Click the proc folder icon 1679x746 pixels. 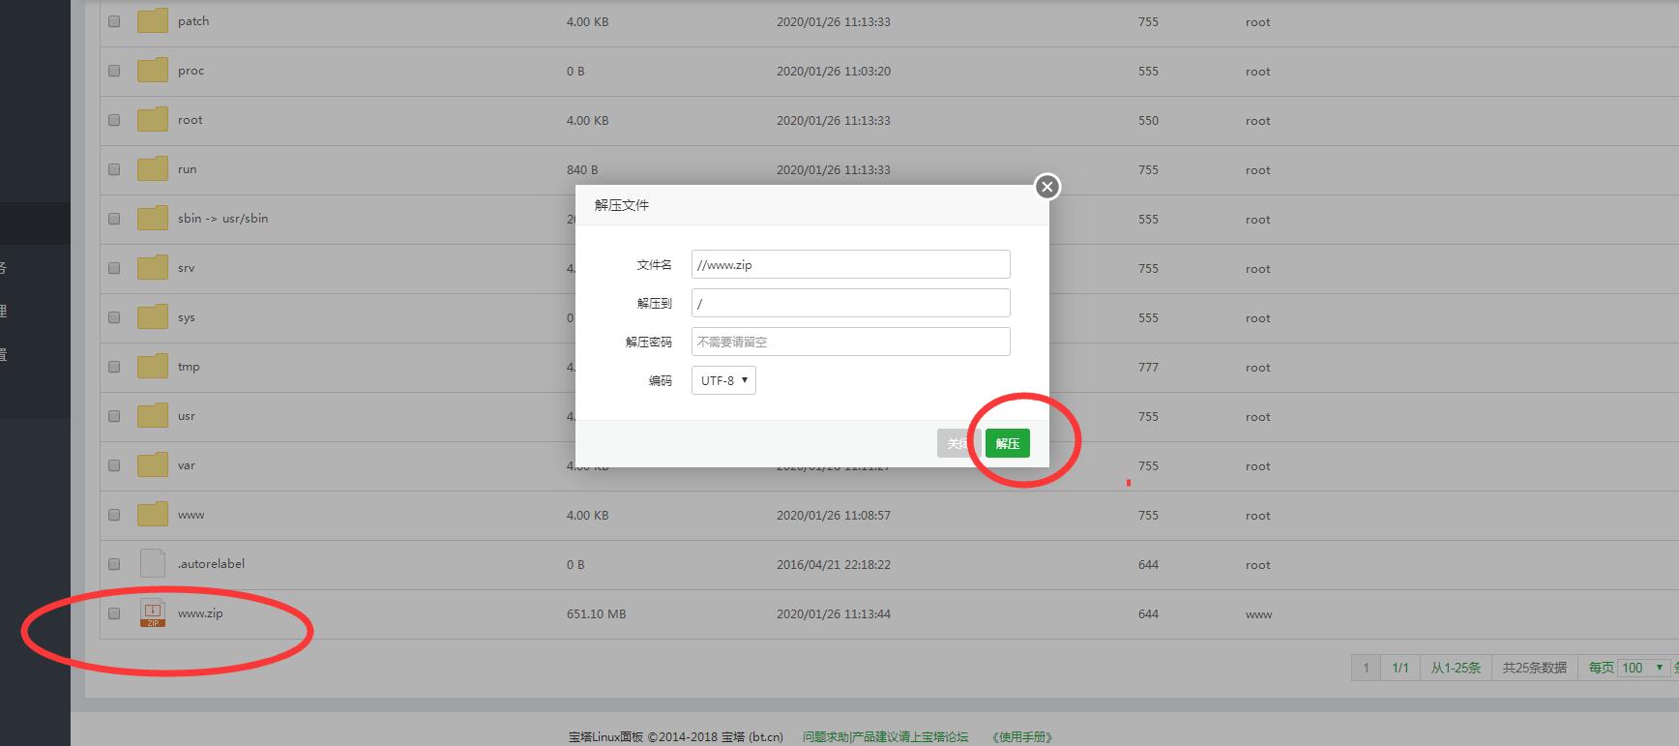pos(153,71)
